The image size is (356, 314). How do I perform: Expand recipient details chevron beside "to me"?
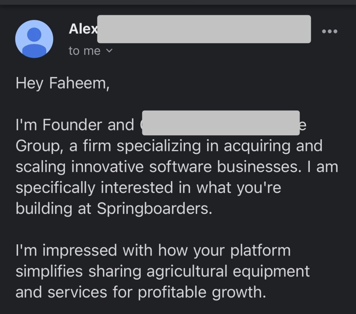point(109,51)
